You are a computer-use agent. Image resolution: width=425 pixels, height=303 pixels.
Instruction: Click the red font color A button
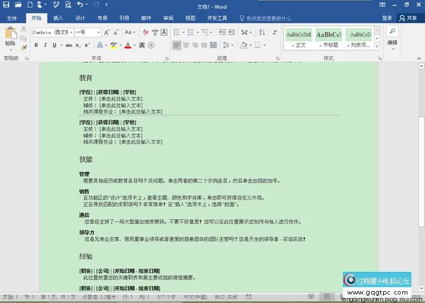tap(127, 45)
